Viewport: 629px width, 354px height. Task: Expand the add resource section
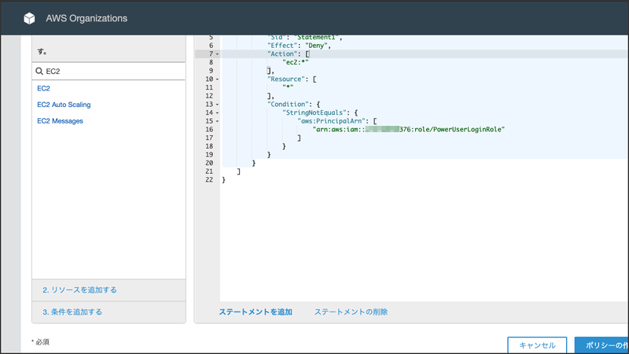[80, 289]
